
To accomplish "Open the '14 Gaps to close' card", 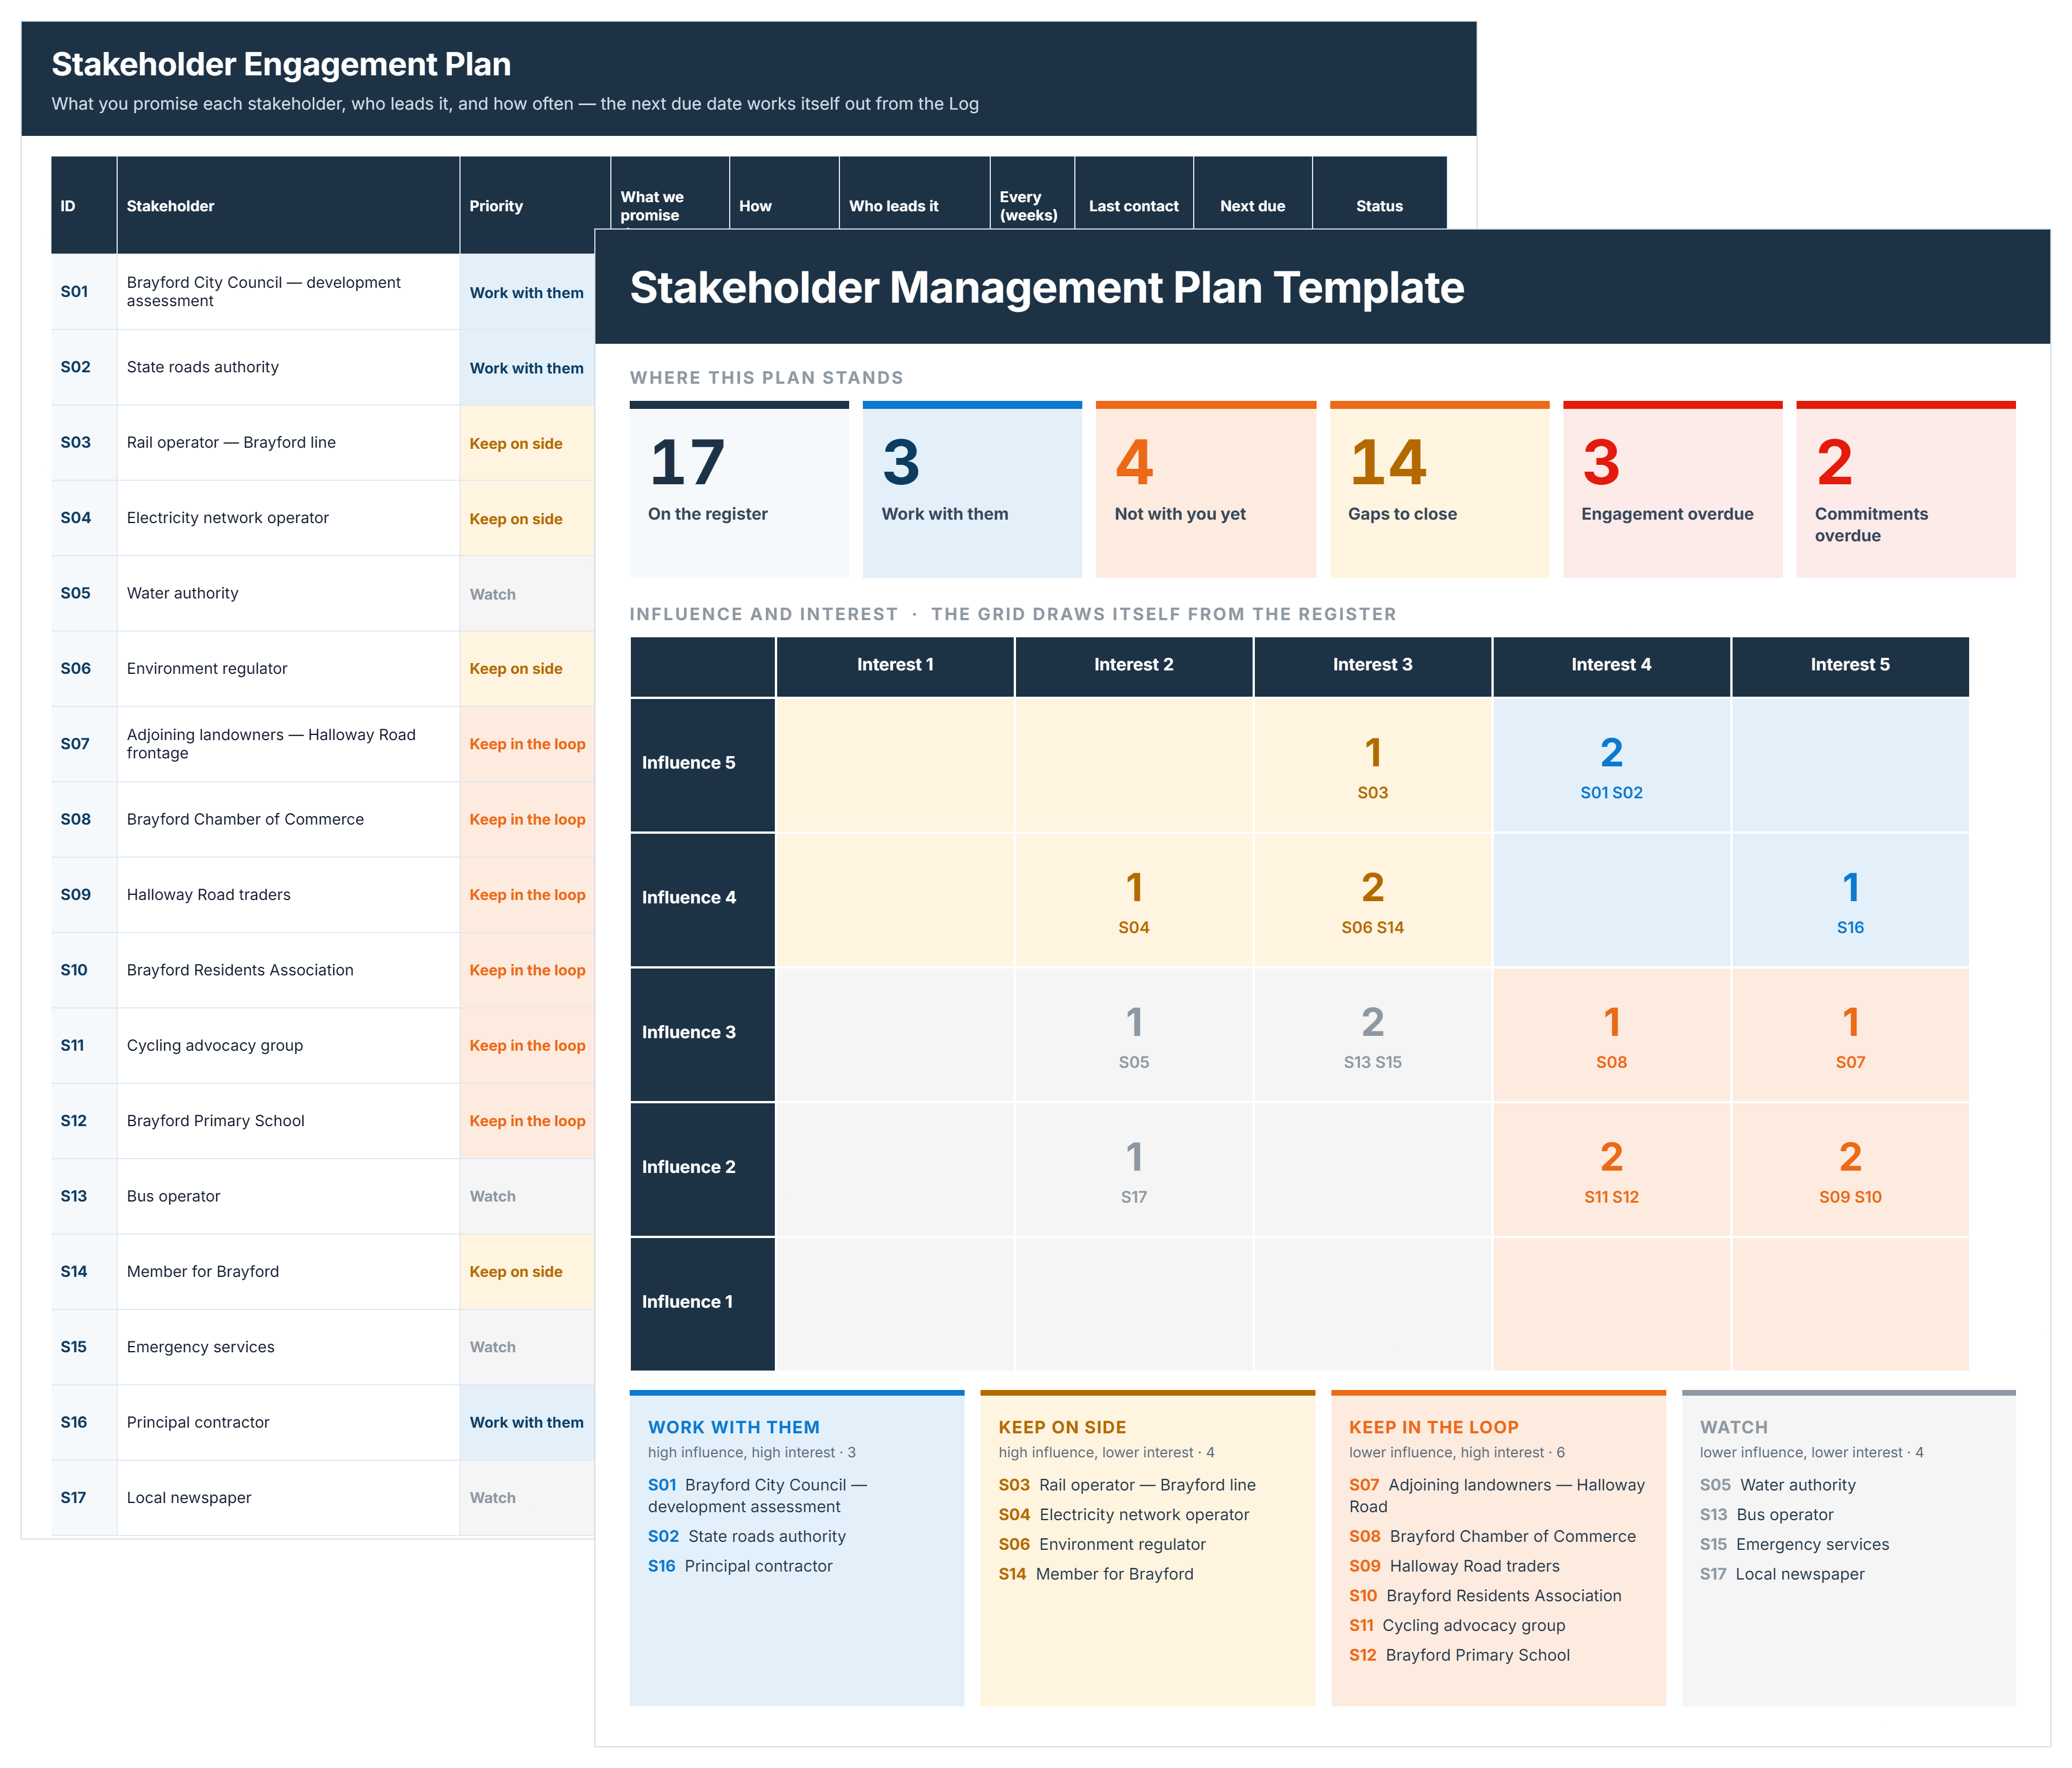I will [x=1439, y=490].
